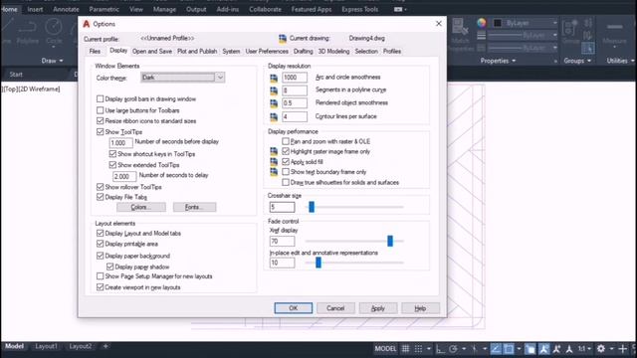
Task: Switch to the Files tab
Action: 95,51
